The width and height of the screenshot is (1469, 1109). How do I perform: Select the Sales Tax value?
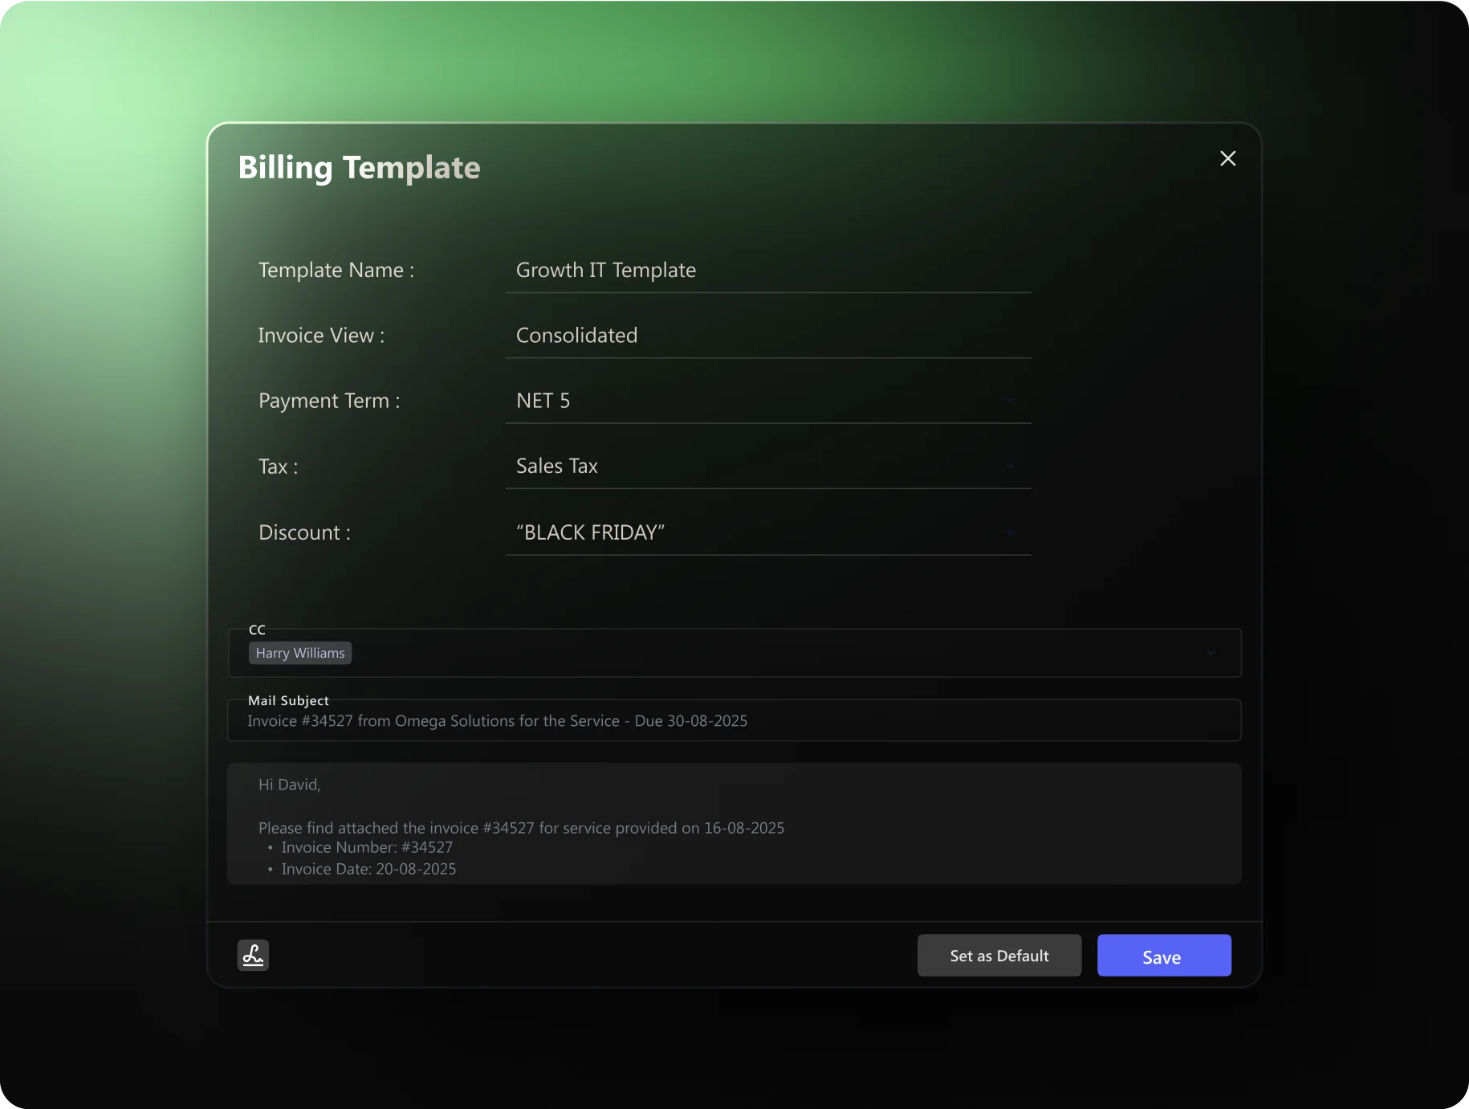(x=556, y=467)
